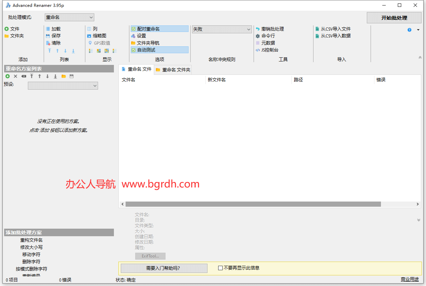Check the 不要再显示此信息 checkbox

pos(220,268)
